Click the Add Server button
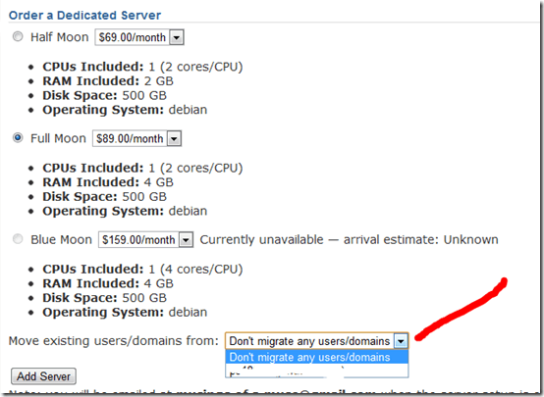The image size is (544, 397). [44, 376]
